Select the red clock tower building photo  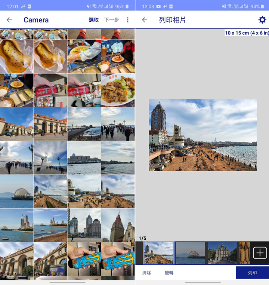click(x=118, y=225)
